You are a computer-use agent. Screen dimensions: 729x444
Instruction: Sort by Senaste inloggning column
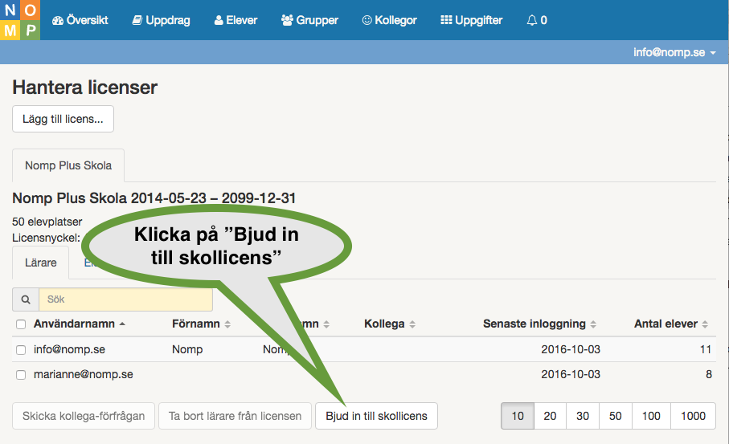tap(539, 324)
